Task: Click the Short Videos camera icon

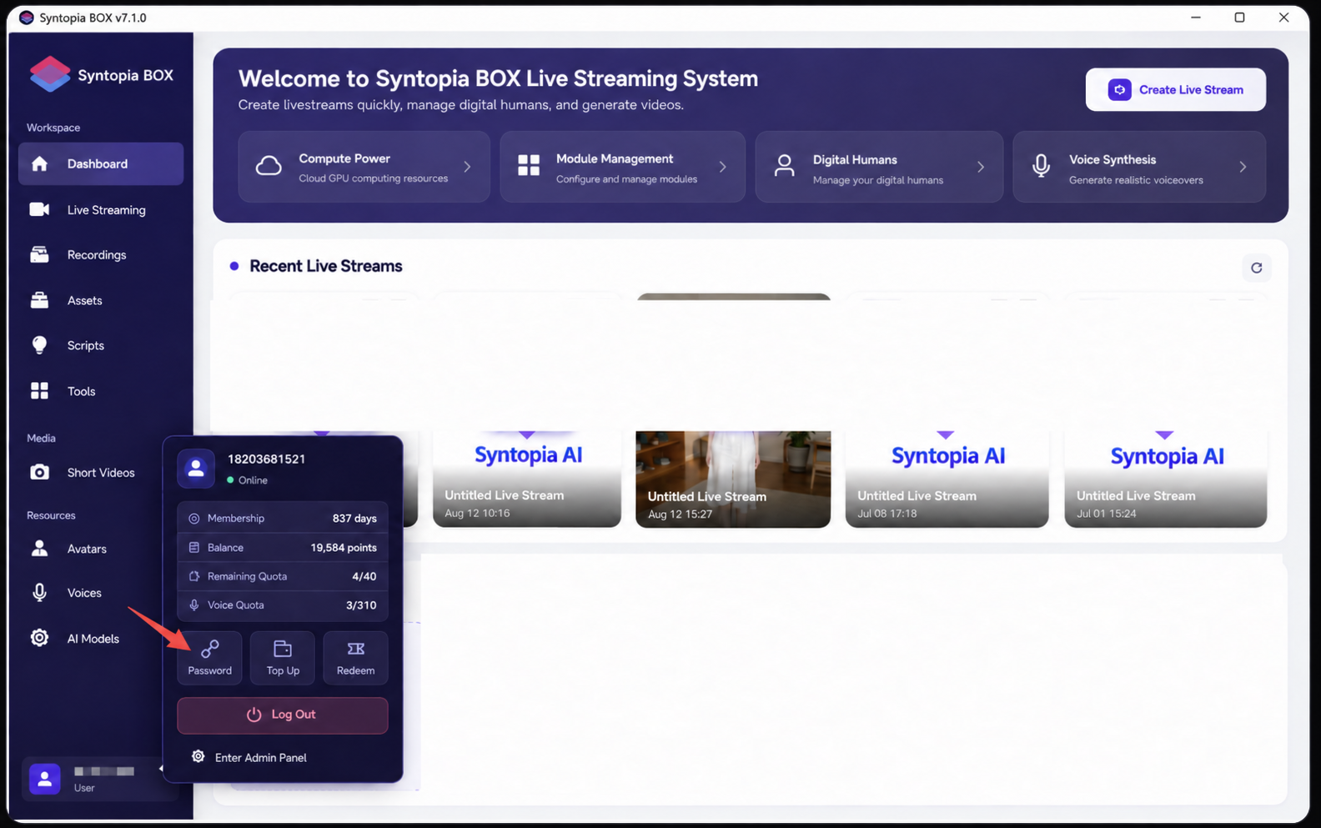Action: 39,473
